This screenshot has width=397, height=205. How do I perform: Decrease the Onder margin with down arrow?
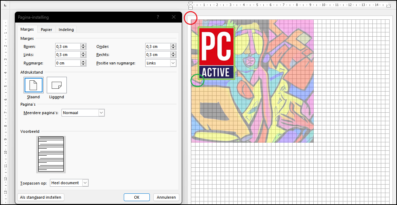(173, 48)
